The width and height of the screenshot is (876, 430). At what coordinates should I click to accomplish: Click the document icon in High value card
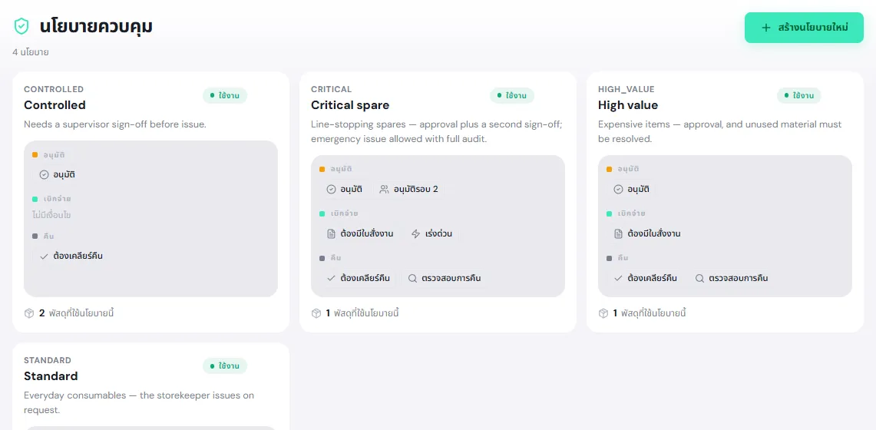(x=619, y=233)
